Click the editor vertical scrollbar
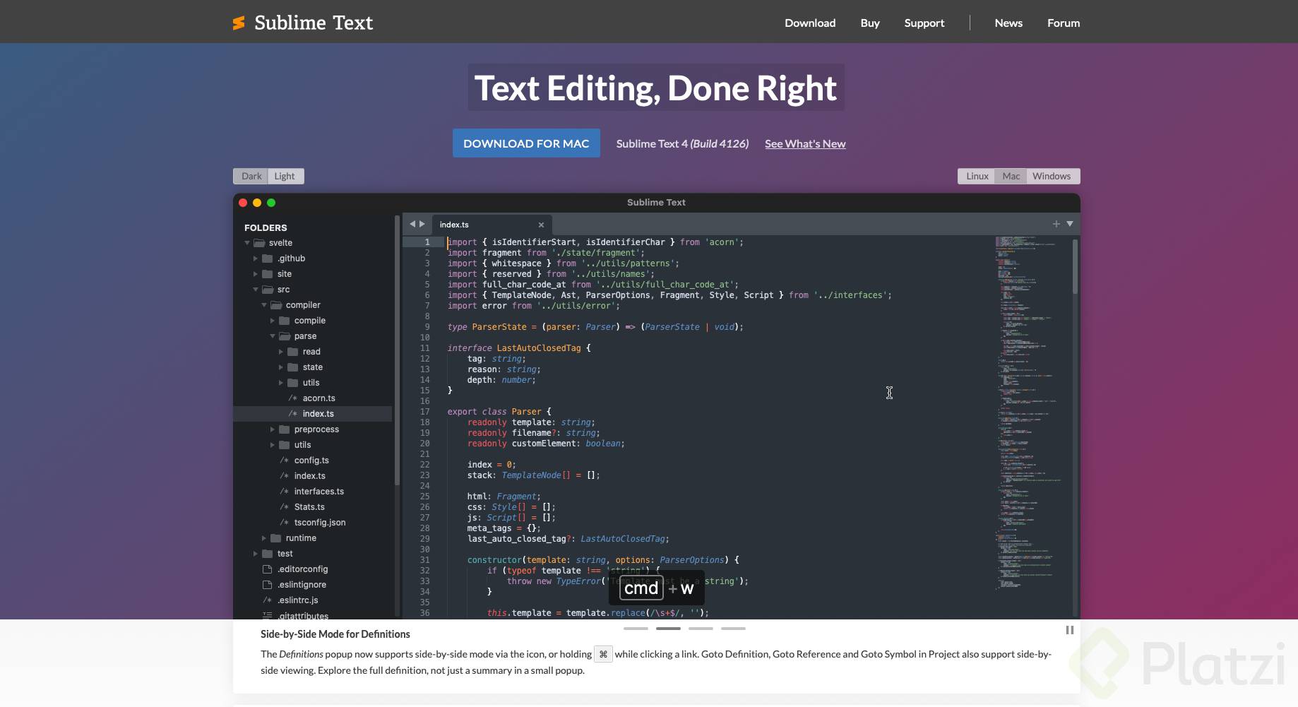This screenshot has height=707, width=1298. click(x=1075, y=266)
